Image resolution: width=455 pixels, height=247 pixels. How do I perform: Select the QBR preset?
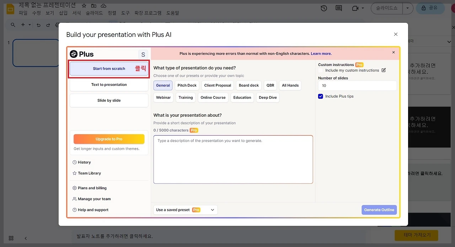pyautogui.click(x=271, y=85)
